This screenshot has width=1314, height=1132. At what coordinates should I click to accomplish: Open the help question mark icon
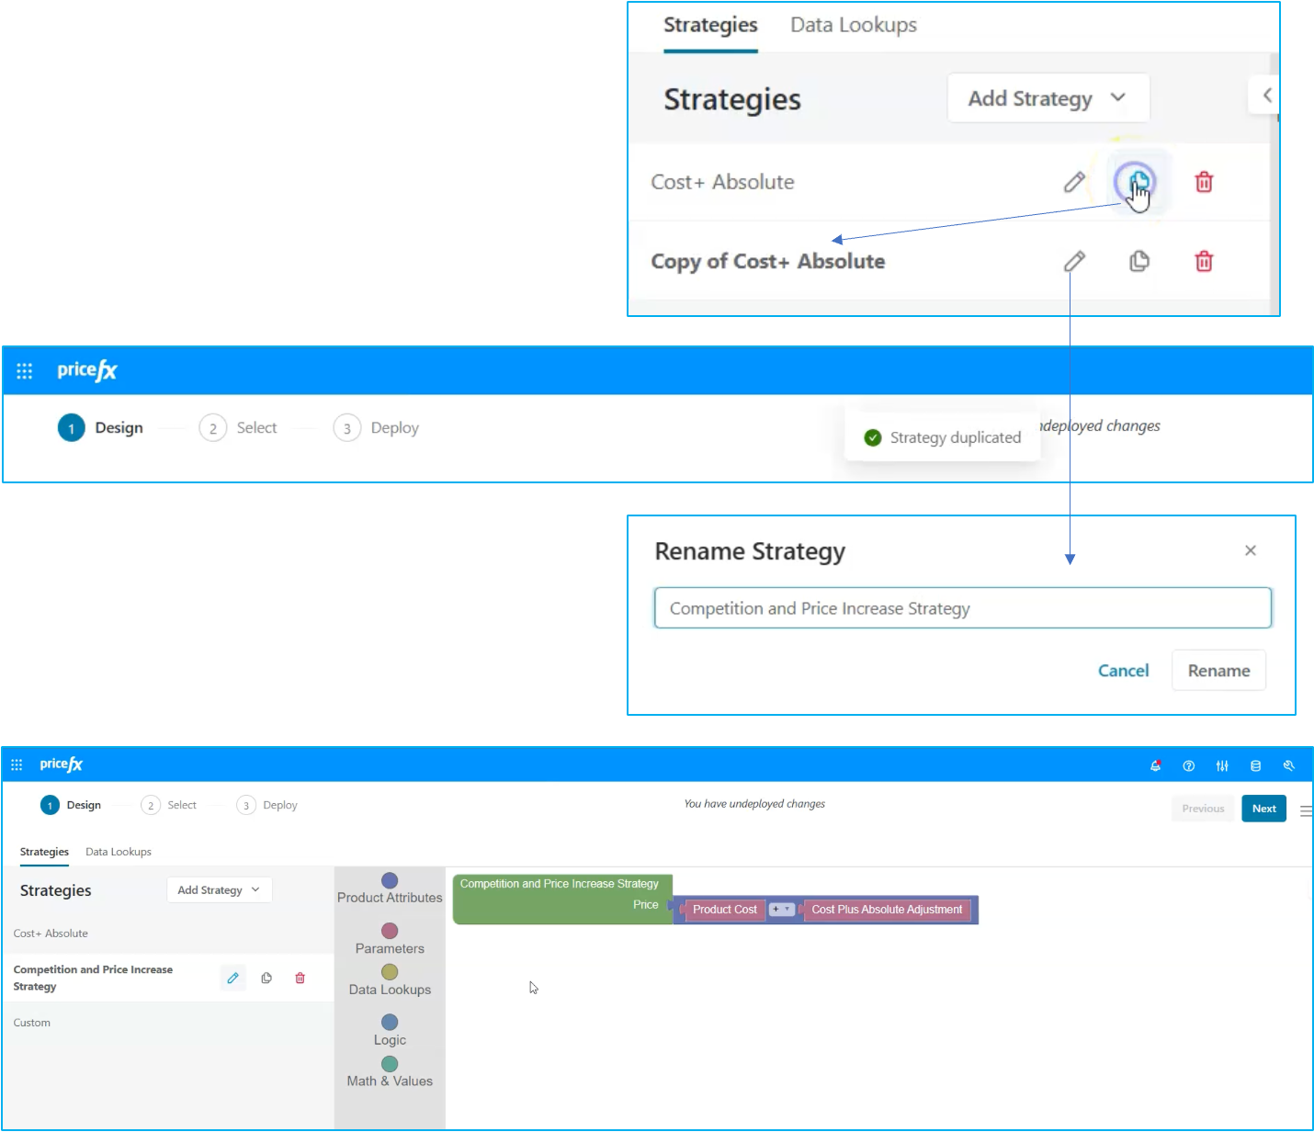pos(1188,765)
